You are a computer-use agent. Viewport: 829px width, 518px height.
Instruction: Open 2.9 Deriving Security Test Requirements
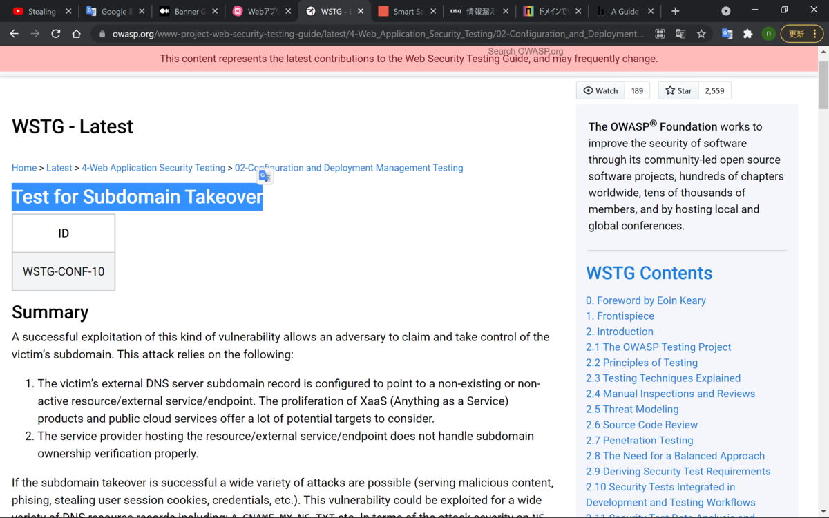coord(678,471)
